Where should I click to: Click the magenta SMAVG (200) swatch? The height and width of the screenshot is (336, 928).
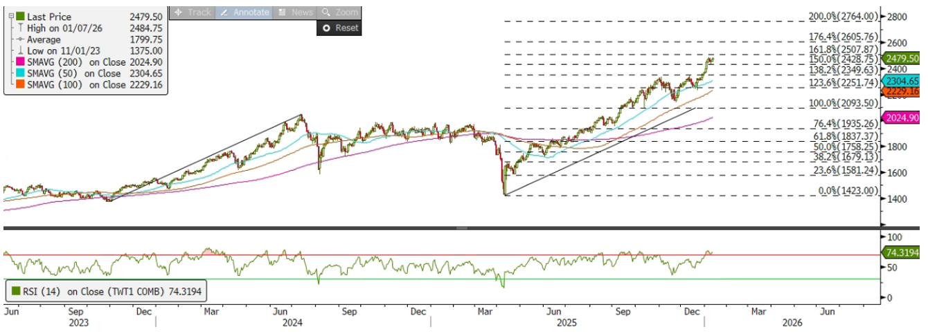coord(19,62)
